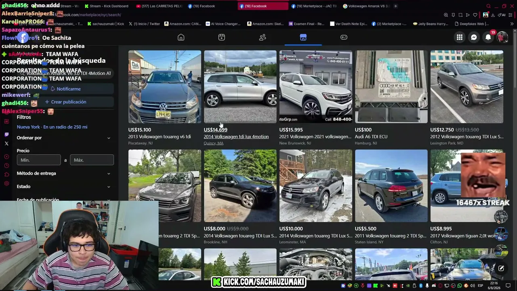The image size is (517, 291).
Task: Switch to the Volkswagen Amarok V6 tab
Action: (366, 6)
